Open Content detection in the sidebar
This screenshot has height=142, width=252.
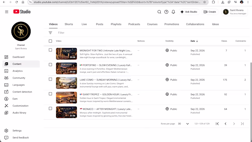pos(21,92)
